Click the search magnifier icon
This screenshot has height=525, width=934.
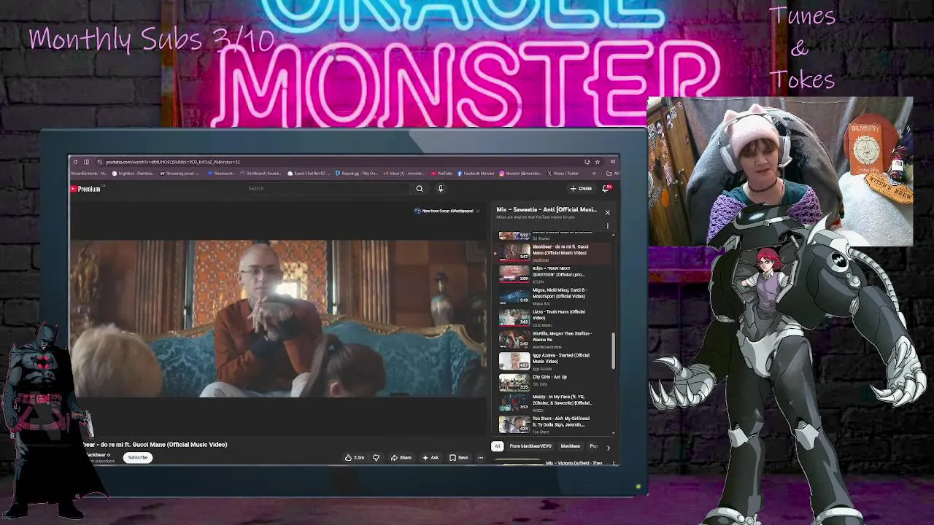click(x=420, y=189)
